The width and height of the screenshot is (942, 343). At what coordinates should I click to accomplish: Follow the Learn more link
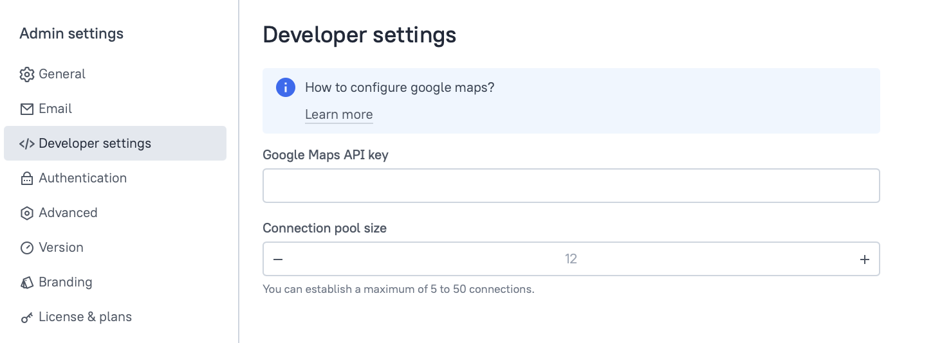click(338, 114)
